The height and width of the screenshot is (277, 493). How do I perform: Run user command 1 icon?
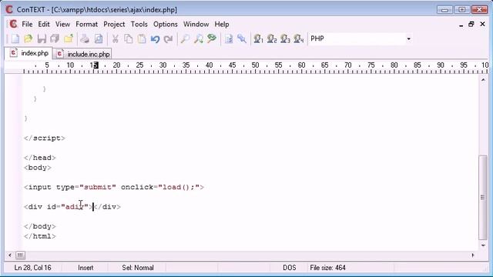pyautogui.click(x=258, y=38)
